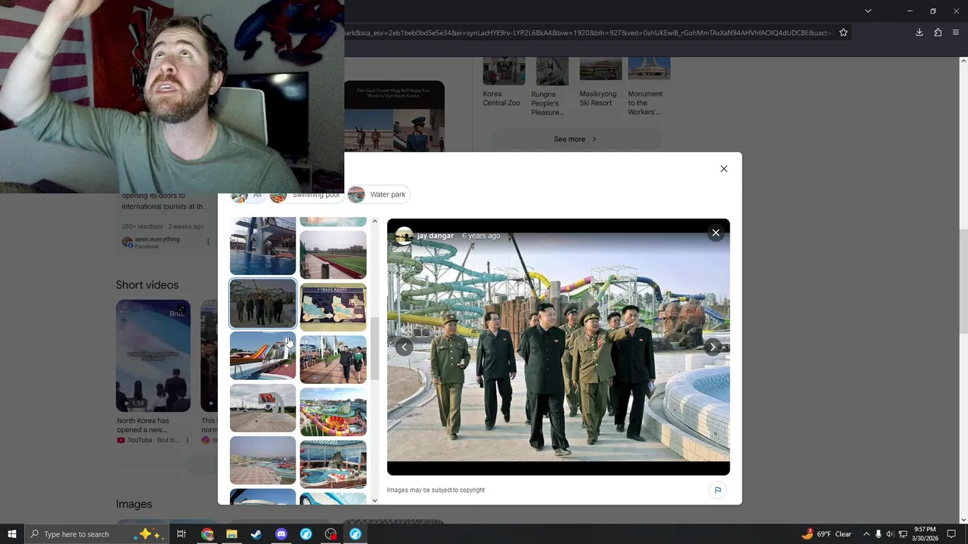Open the park map sign thumbnail
This screenshot has width=968, height=544.
pyautogui.click(x=333, y=307)
